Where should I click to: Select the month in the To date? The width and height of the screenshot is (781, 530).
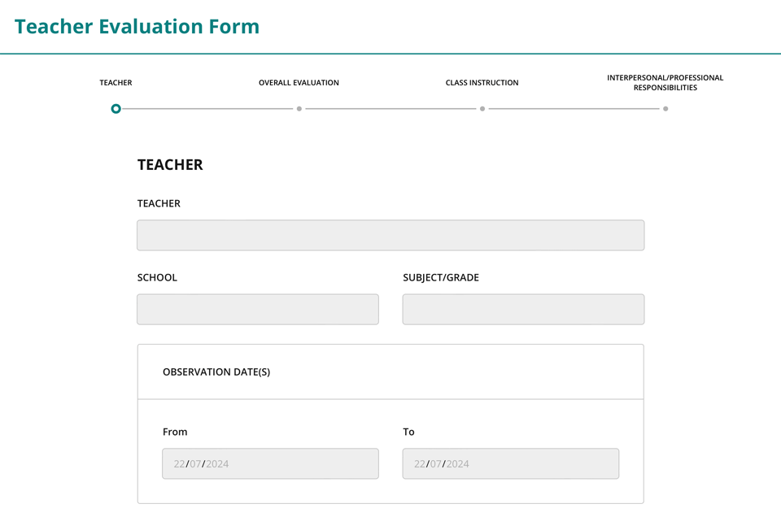click(x=436, y=464)
